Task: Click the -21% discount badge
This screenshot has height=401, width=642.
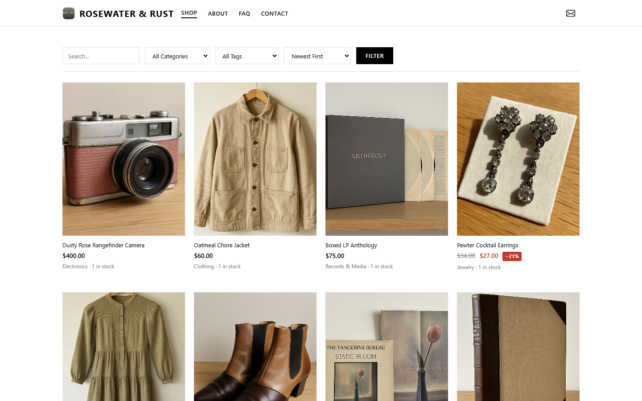Action: point(512,256)
